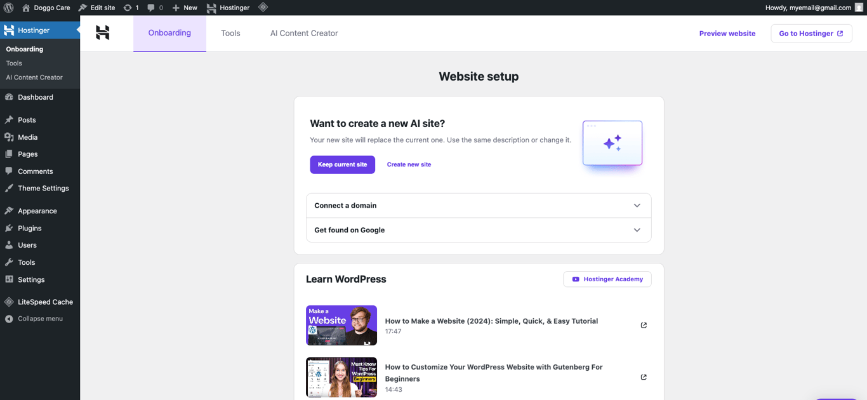Open pending comments via the speech bubble icon

(x=152, y=8)
